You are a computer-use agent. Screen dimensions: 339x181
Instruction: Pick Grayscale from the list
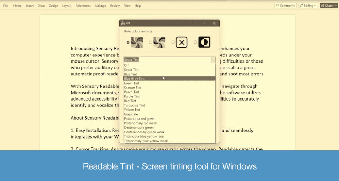point(169,114)
